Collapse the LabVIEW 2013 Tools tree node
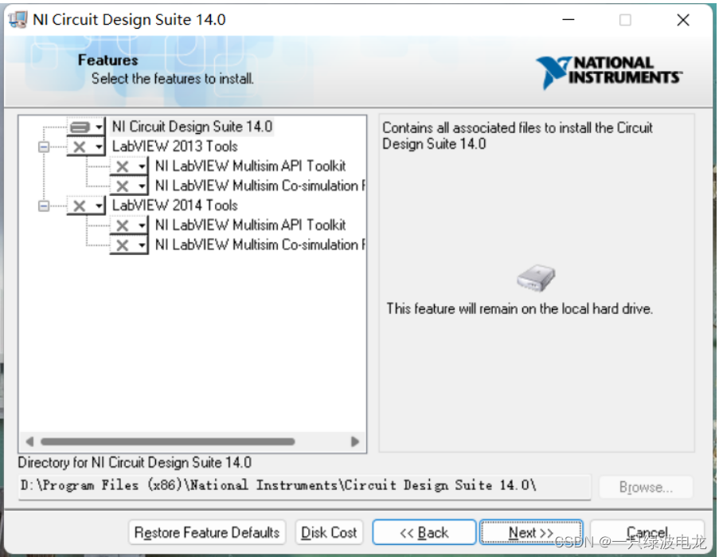Screen dimensions: 719x557 click(44, 147)
